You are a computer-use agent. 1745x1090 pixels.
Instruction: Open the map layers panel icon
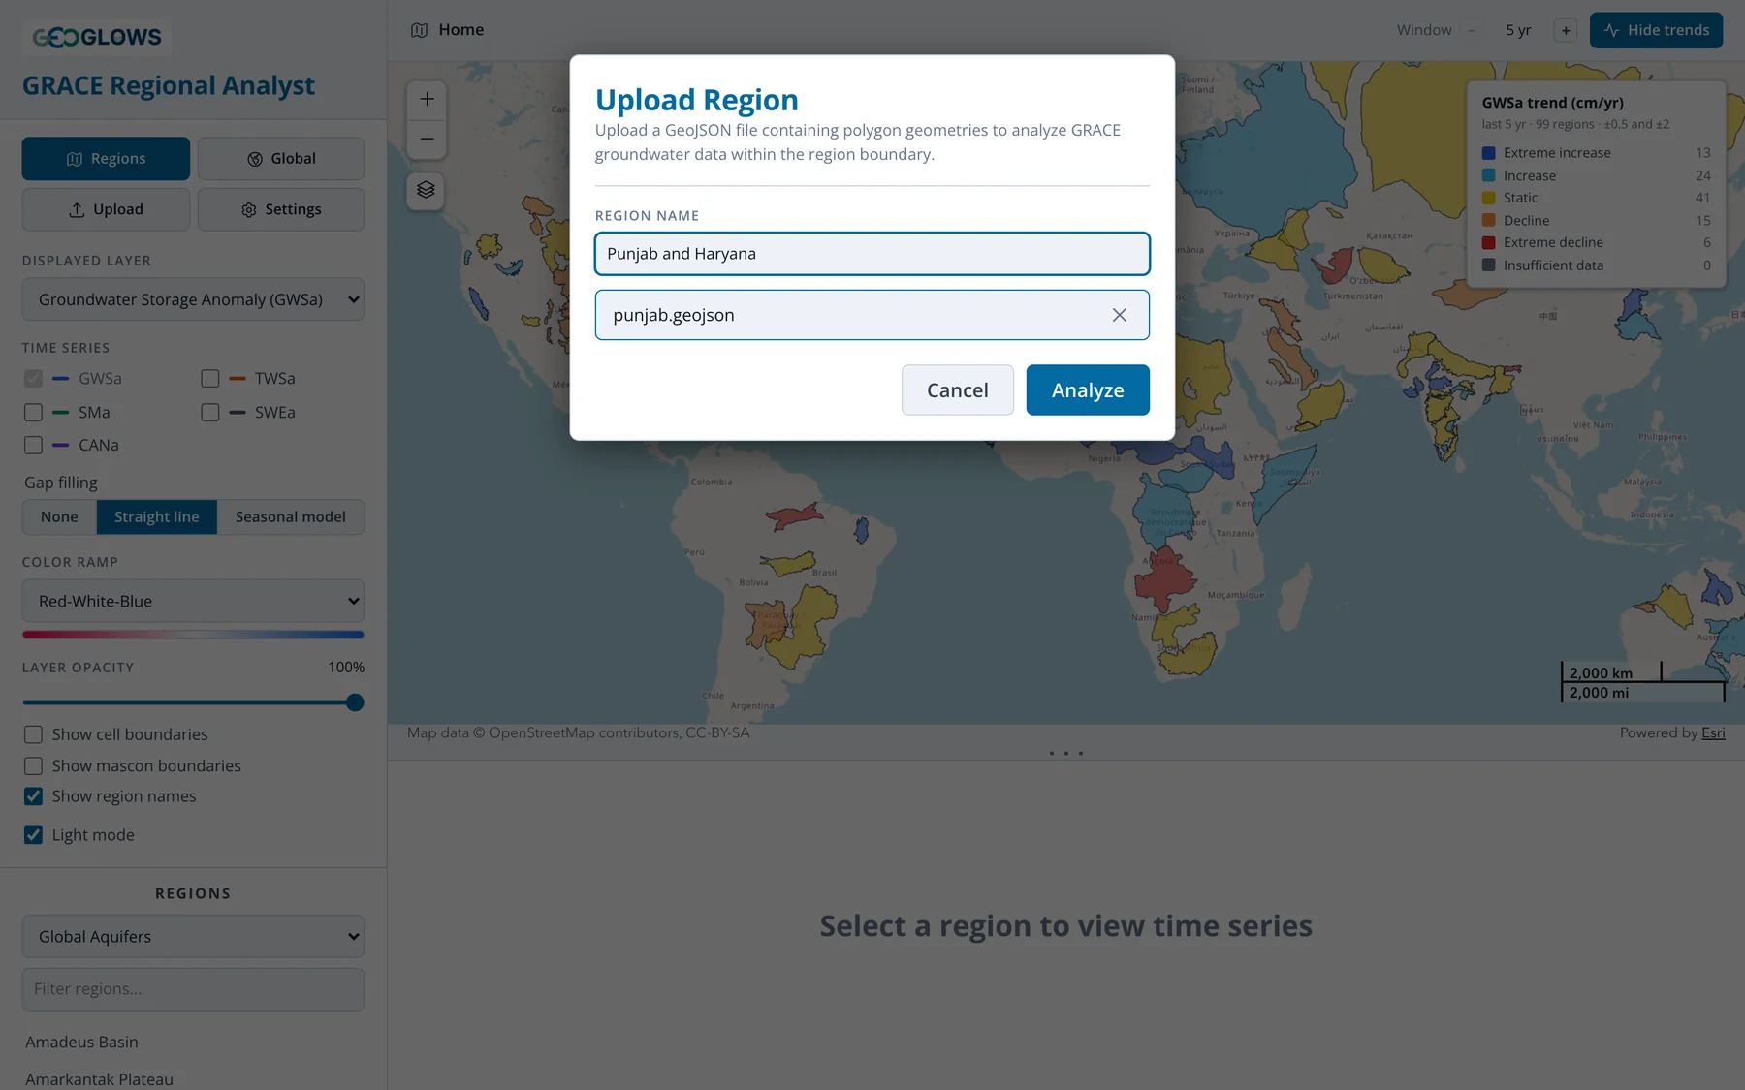tap(426, 190)
